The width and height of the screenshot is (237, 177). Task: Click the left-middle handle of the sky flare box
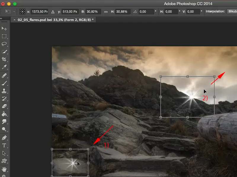point(161,97)
